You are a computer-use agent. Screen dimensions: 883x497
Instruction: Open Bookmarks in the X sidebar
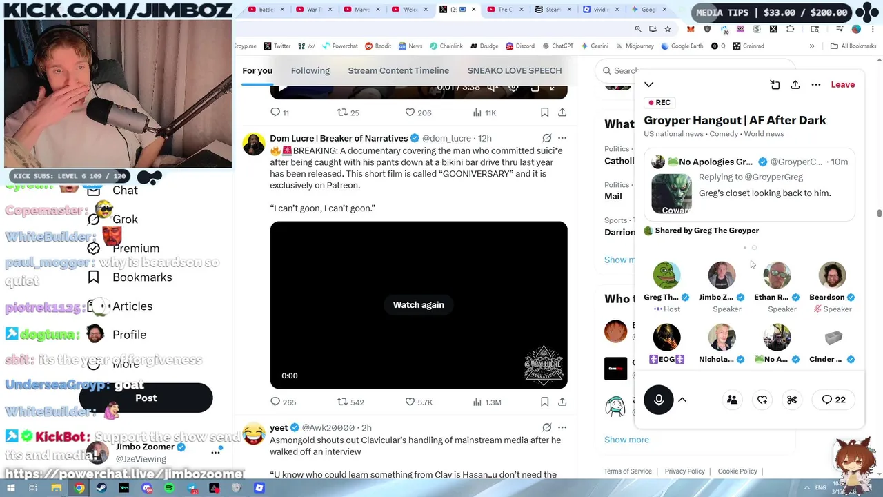pyautogui.click(x=130, y=277)
